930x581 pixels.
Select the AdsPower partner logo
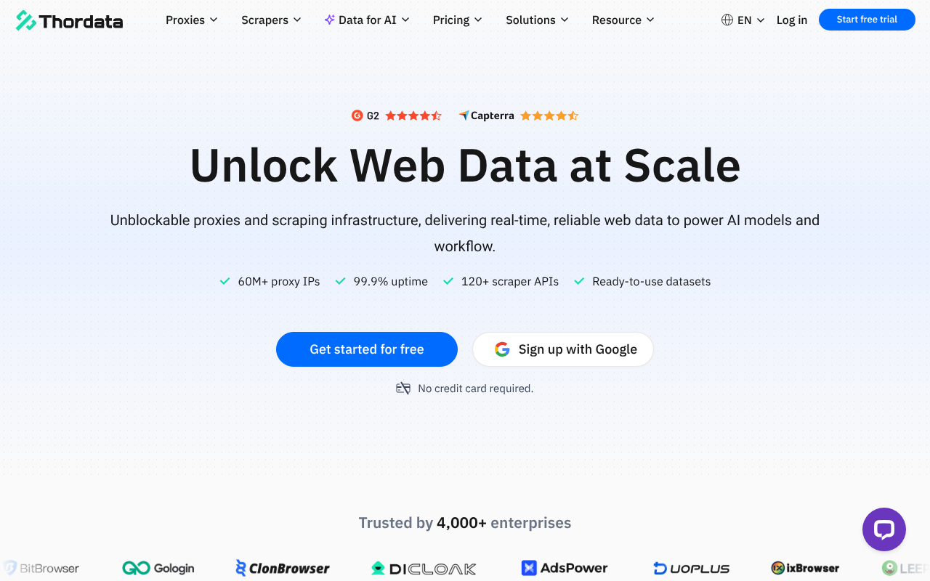(x=564, y=567)
